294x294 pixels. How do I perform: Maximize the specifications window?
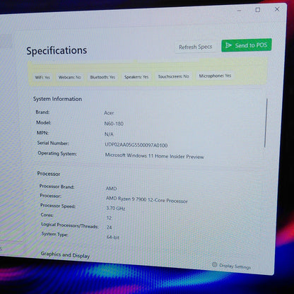(x=258, y=10)
